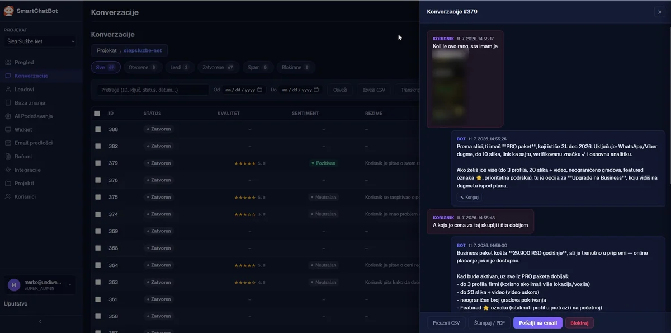The width and height of the screenshot is (671, 333).
Task: Open Leadovi in the sidebar
Action: click(24, 89)
